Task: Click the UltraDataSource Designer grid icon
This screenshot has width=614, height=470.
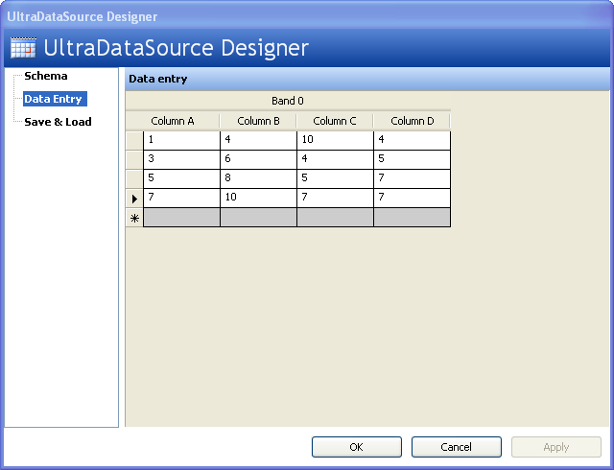Action: coord(23,48)
